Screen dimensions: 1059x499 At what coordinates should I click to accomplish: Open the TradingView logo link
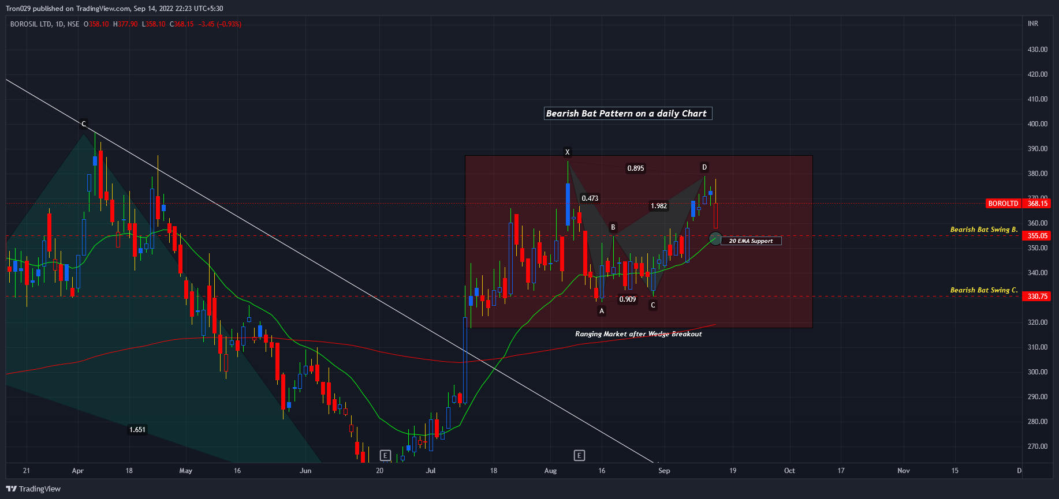(x=33, y=489)
